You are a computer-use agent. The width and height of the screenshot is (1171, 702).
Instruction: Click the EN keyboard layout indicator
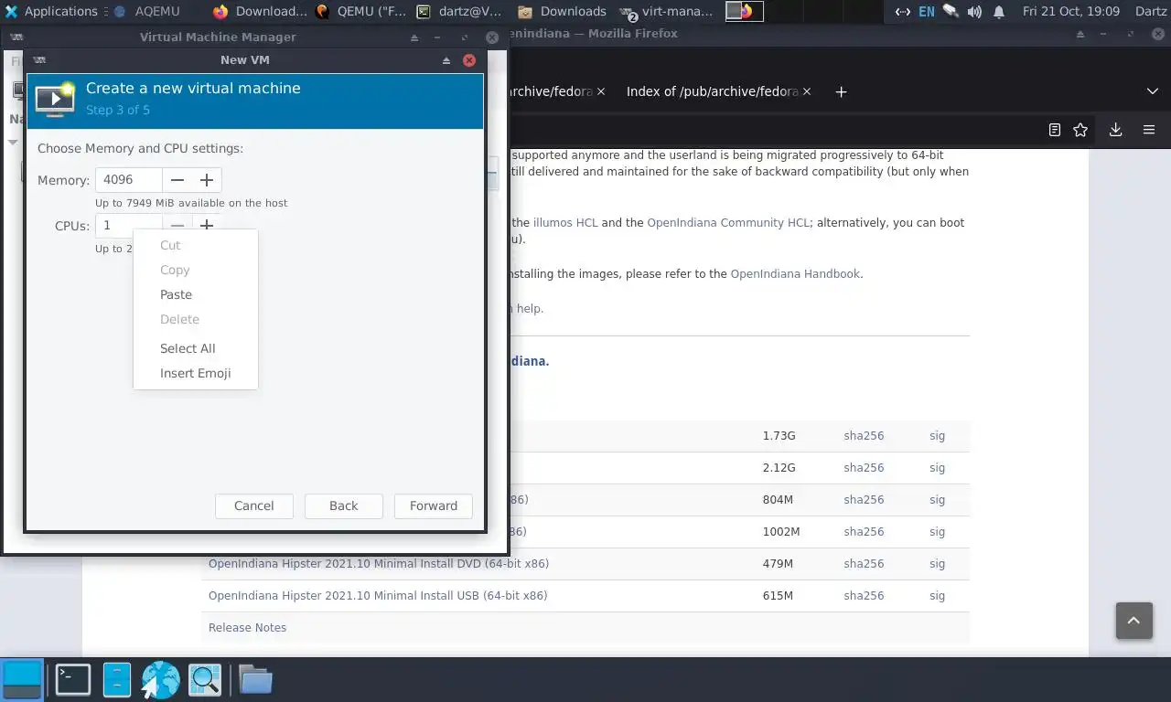(x=927, y=11)
